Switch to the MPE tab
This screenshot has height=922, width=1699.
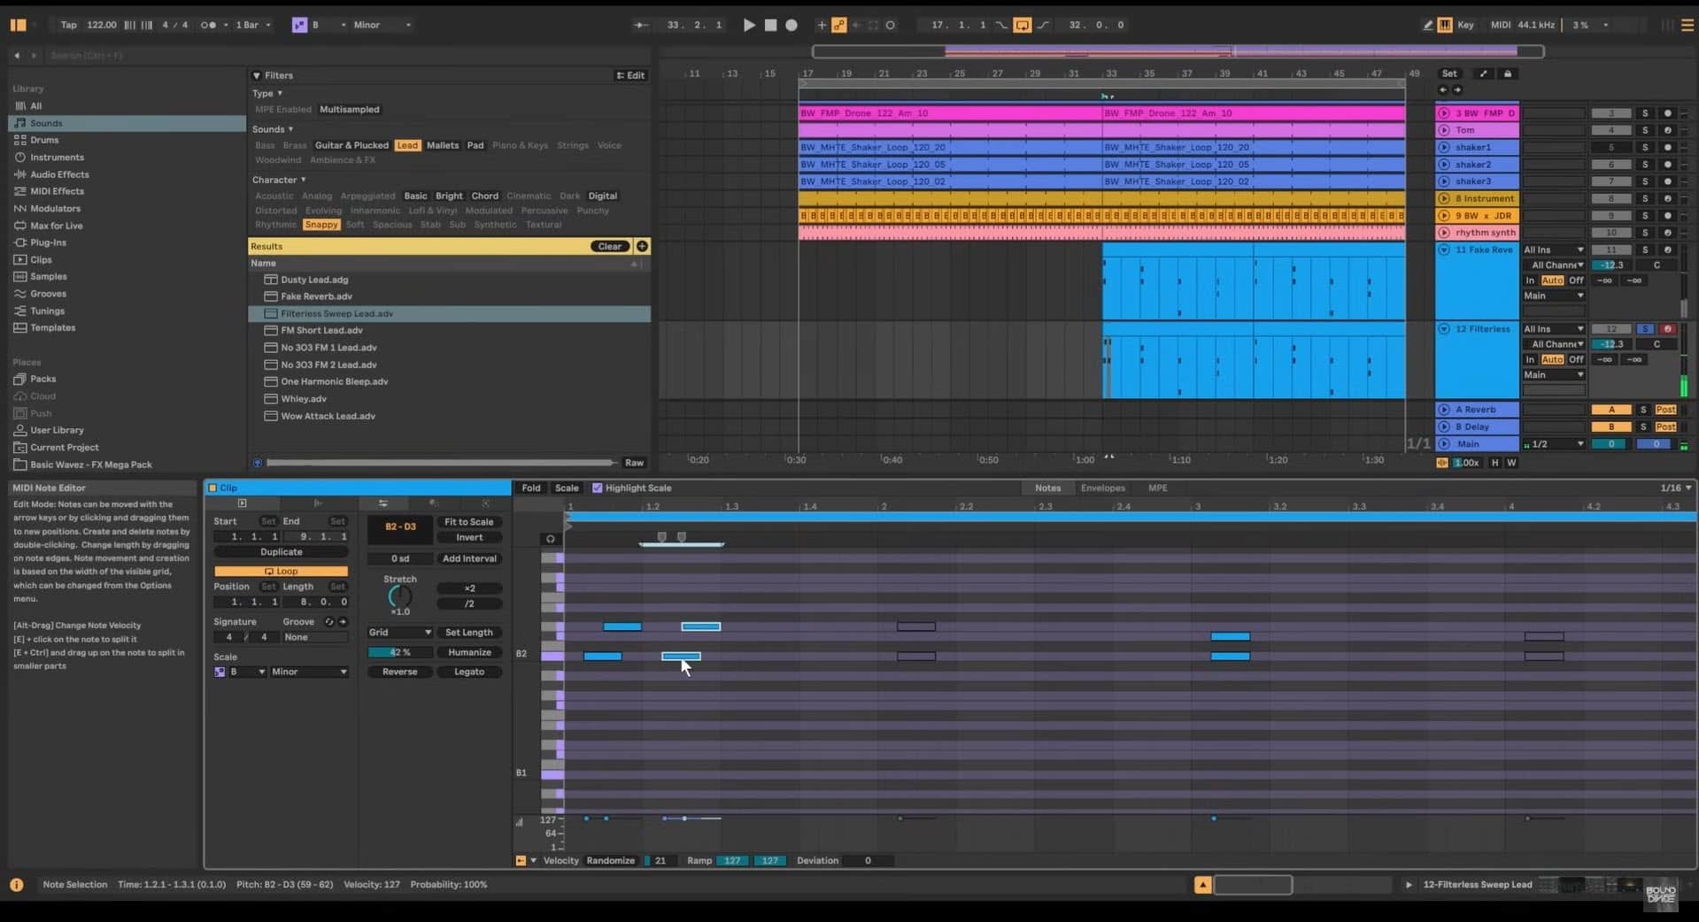[1157, 488]
